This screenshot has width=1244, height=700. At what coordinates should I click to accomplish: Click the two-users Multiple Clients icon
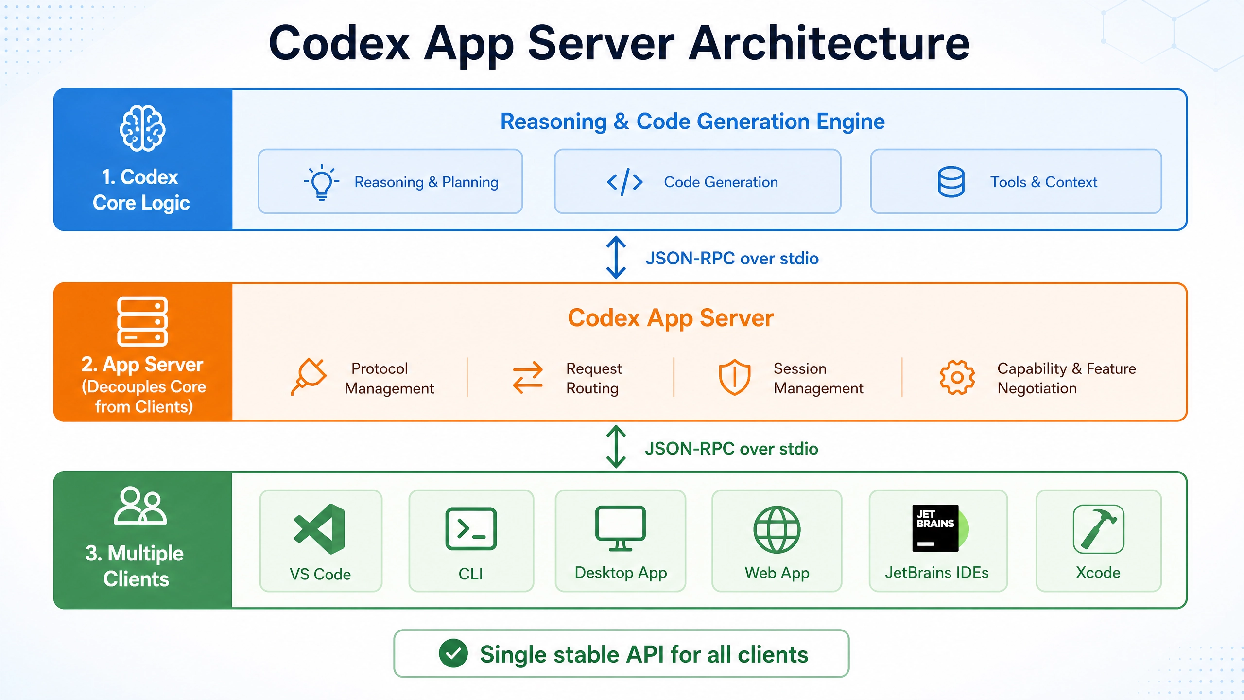[140, 506]
